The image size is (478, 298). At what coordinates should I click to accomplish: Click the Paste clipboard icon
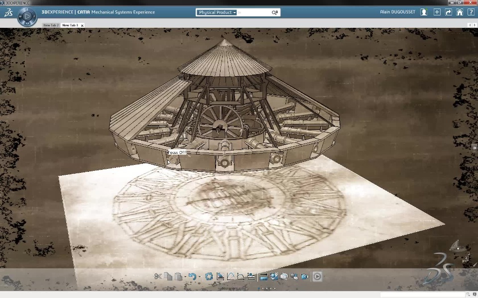179,276
